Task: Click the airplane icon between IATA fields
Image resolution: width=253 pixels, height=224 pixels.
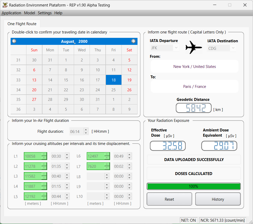Action: (193, 47)
